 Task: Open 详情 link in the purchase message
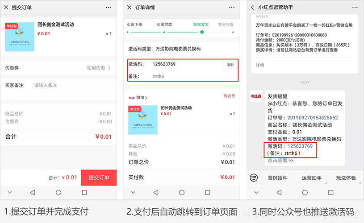point(260,65)
